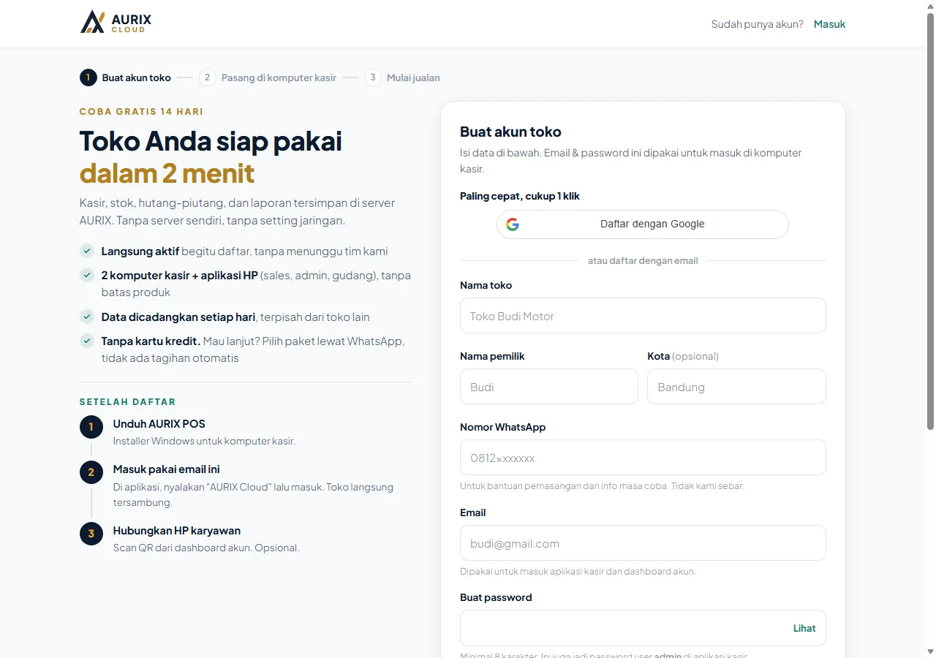Click the checkmark icon beside Data dicadangkan
Image resolution: width=936 pixels, height=658 pixels.
(x=87, y=317)
